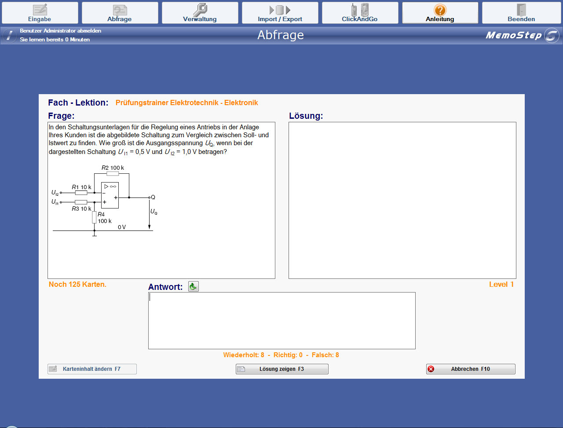
Task: Click Benutzer Administrator abmelden
Action: pyautogui.click(x=60, y=31)
